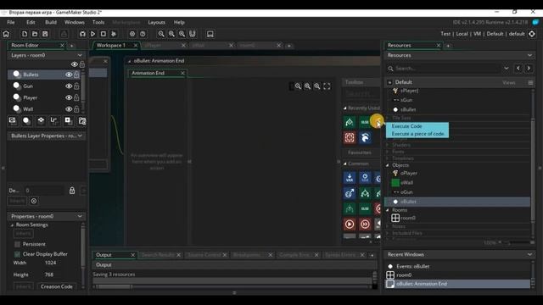Screen dimensions: 543x305
Task: Fit event workspace to fullscreen icon
Action: (x=327, y=86)
